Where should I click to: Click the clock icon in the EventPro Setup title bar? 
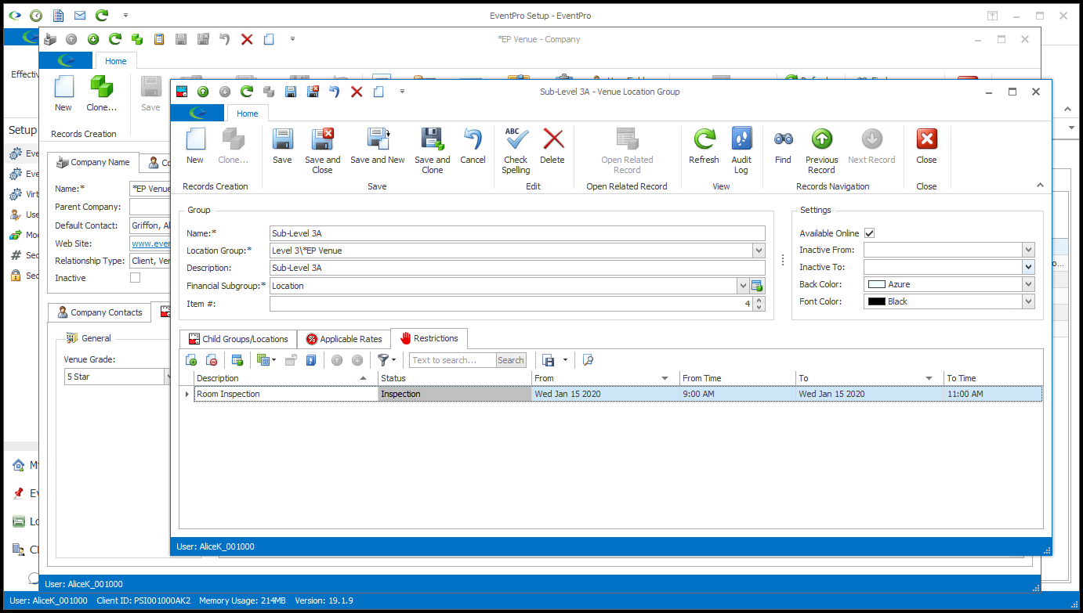[x=36, y=15]
